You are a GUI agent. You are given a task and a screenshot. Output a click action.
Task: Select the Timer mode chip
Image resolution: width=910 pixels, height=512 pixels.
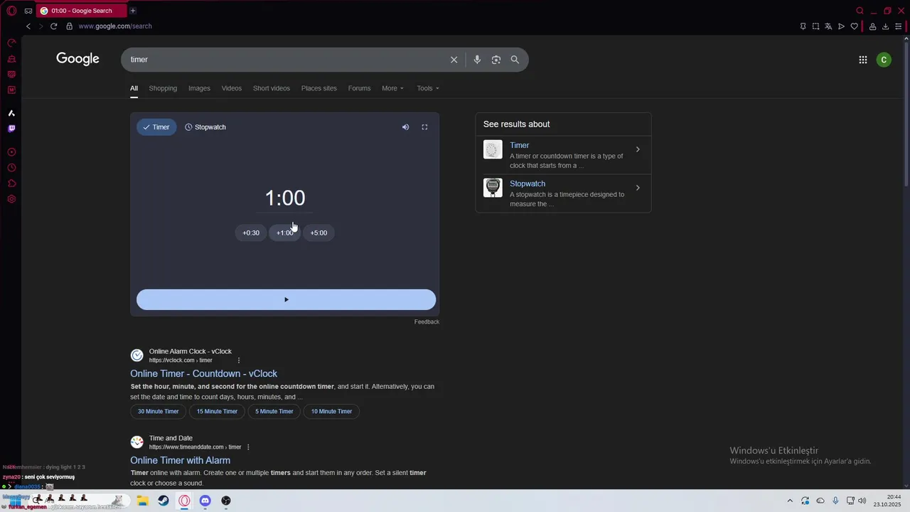coord(156,127)
